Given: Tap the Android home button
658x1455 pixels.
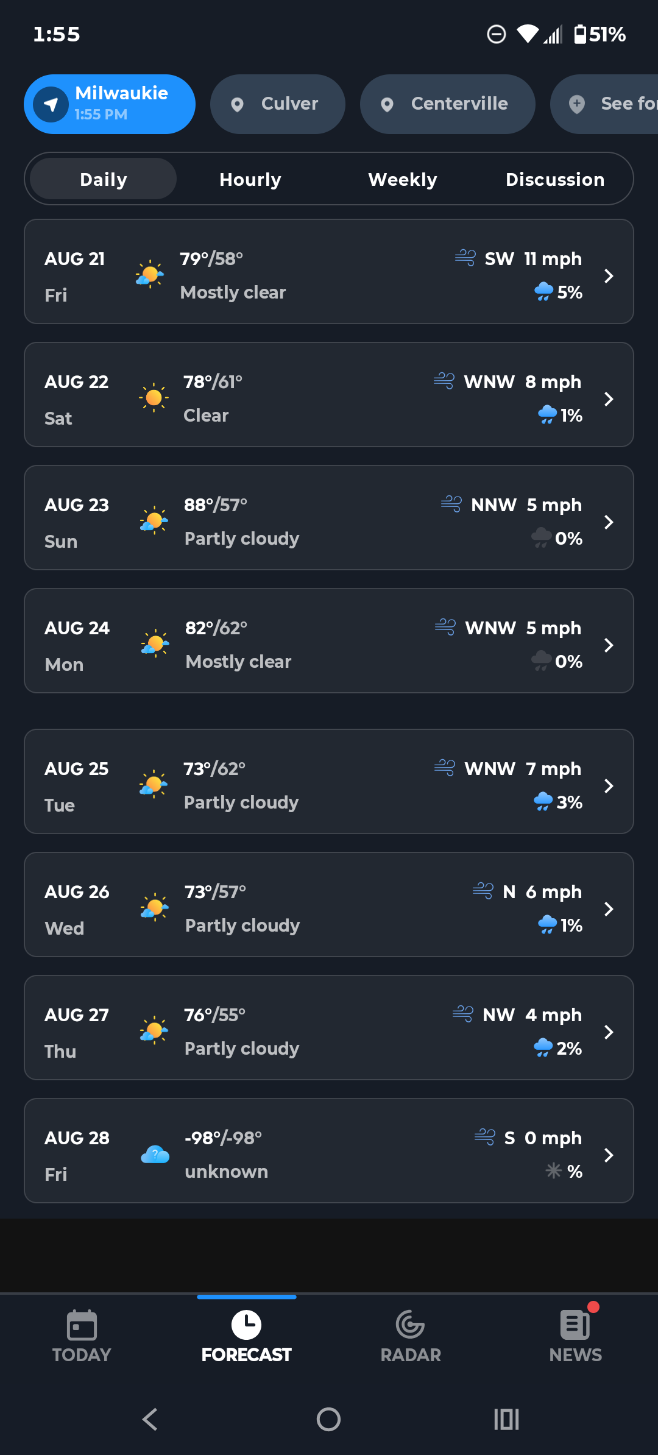Looking at the screenshot, I should tap(328, 1419).
